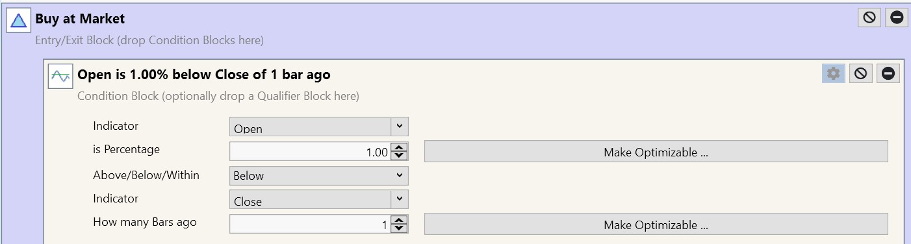This screenshot has width=911, height=244.
Task: Remove the Open below Close condition block
Action: [888, 74]
